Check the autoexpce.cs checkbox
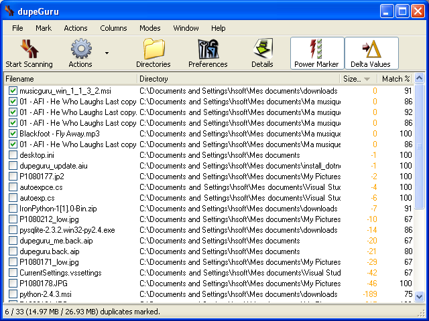Image resolution: width=429 pixels, height=321 pixels. point(13,187)
